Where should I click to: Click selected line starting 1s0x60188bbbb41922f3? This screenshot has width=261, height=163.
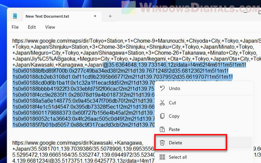pyautogui.click(x=84, y=89)
